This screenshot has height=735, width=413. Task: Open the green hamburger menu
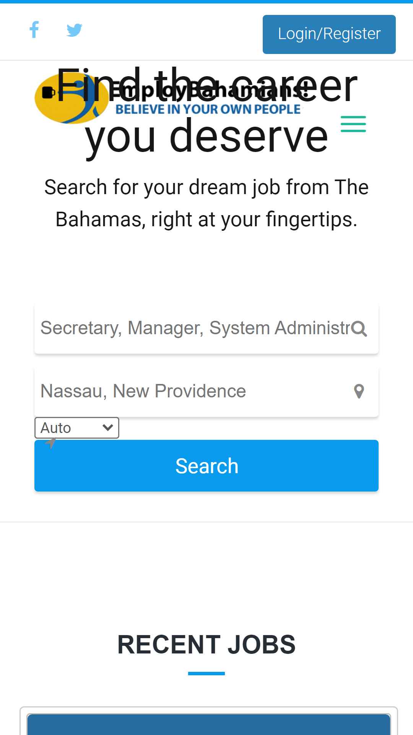(x=353, y=124)
